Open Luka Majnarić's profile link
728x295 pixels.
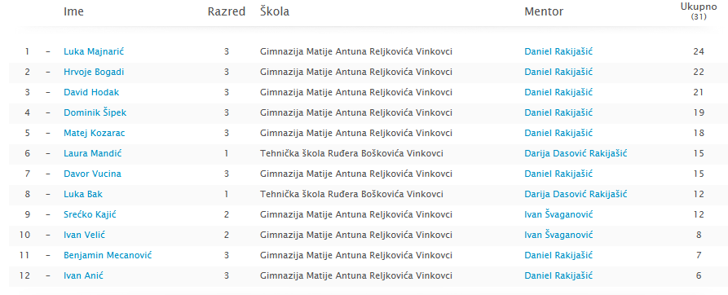(x=94, y=51)
